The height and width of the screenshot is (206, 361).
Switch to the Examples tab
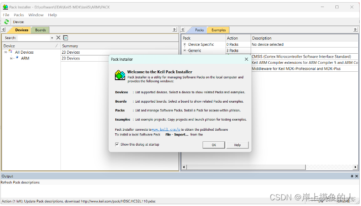218,30
